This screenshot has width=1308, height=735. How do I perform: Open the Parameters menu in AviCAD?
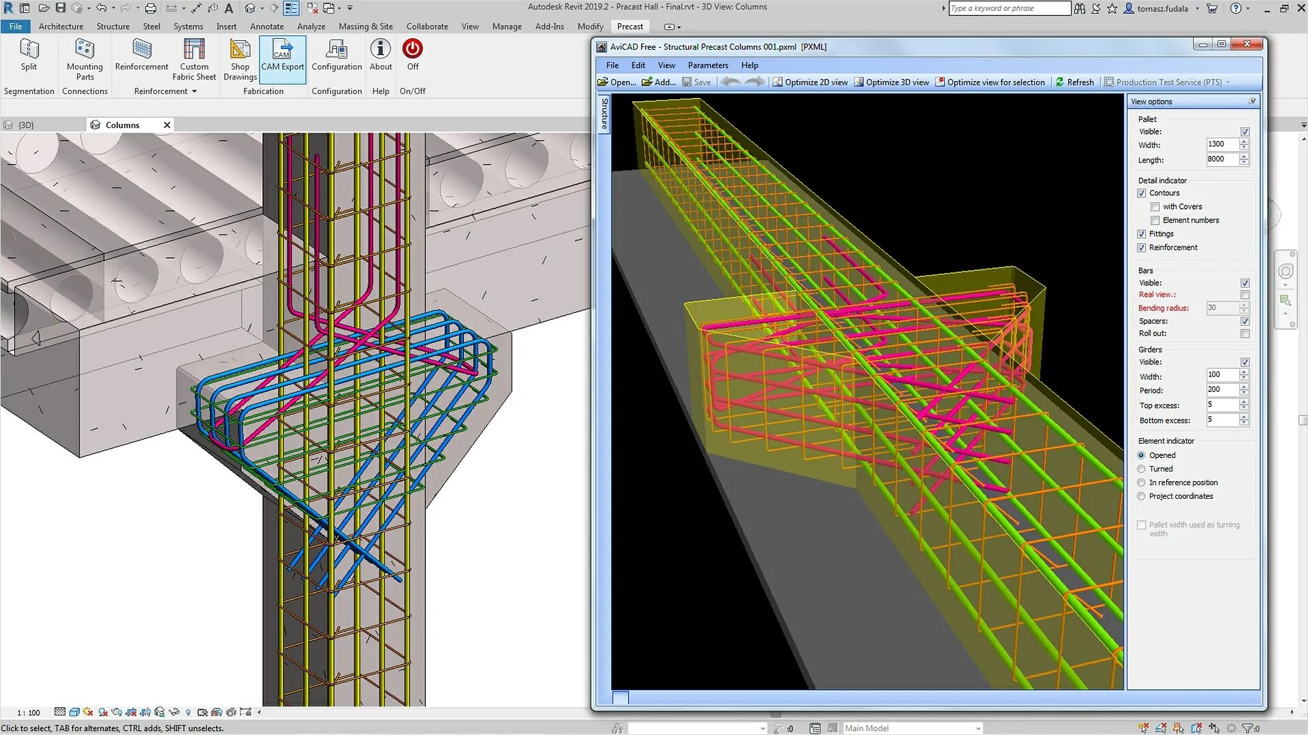tap(707, 65)
